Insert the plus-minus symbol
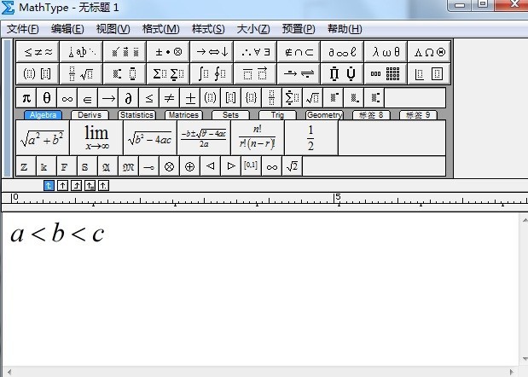The image size is (528, 377). pyautogui.click(x=190, y=98)
